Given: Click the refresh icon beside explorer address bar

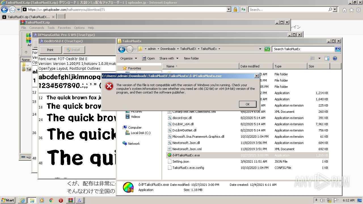Looking at the screenshot, I should coord(267,49).
